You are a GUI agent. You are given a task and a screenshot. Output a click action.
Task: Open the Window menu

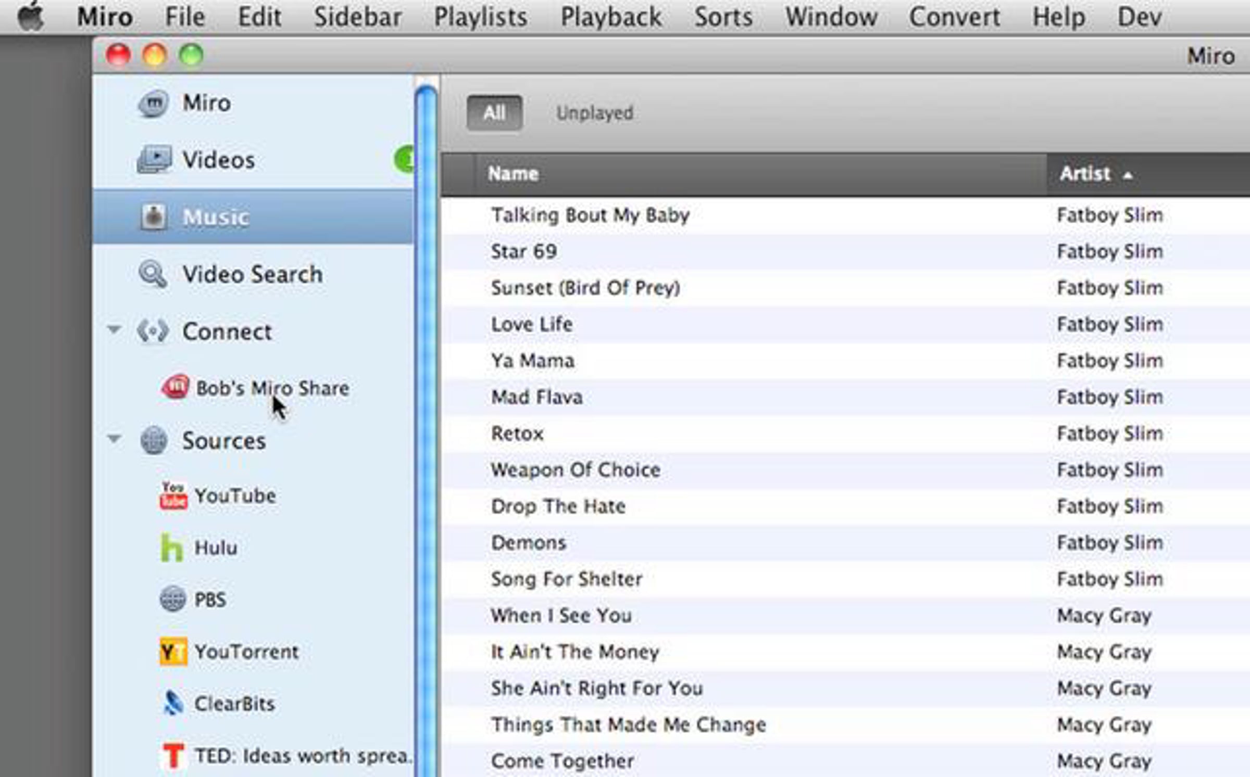[x=831, y=17]
